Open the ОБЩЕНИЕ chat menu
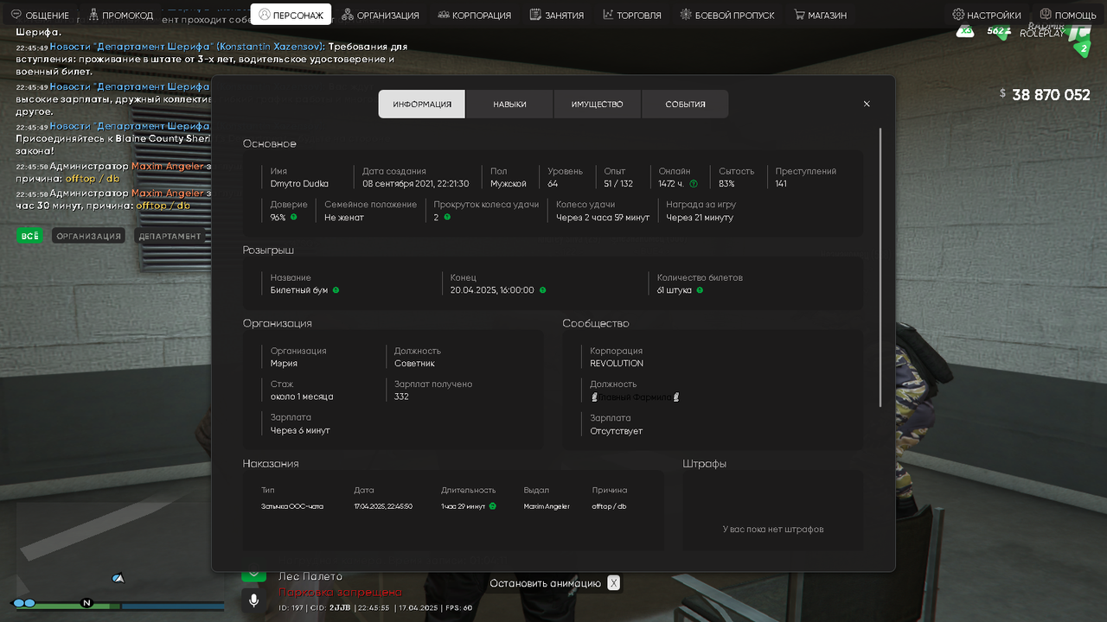Image resolution: width=1107 pixels, height=622 pixels. 40,15
